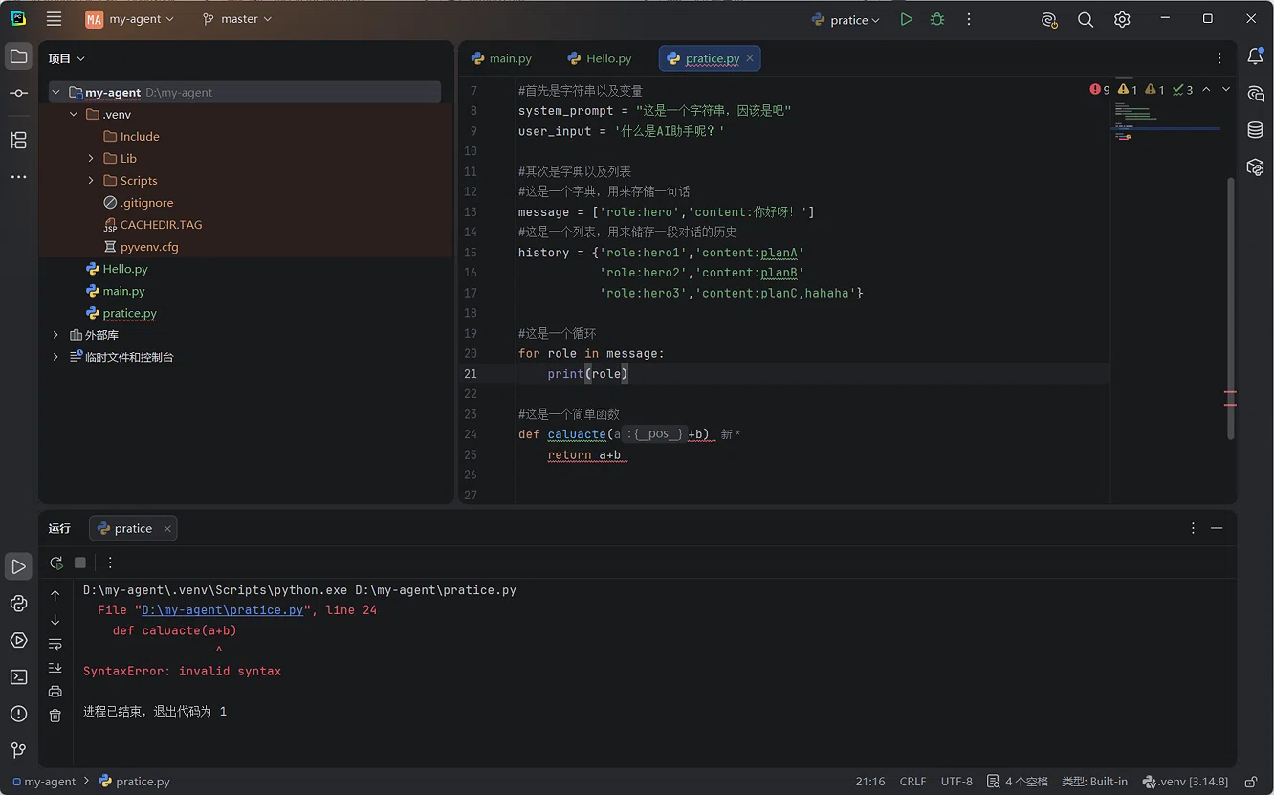Screen dimensions: 1274x795
Task: Toggle soft-wrap in run console
Action: 55,644
